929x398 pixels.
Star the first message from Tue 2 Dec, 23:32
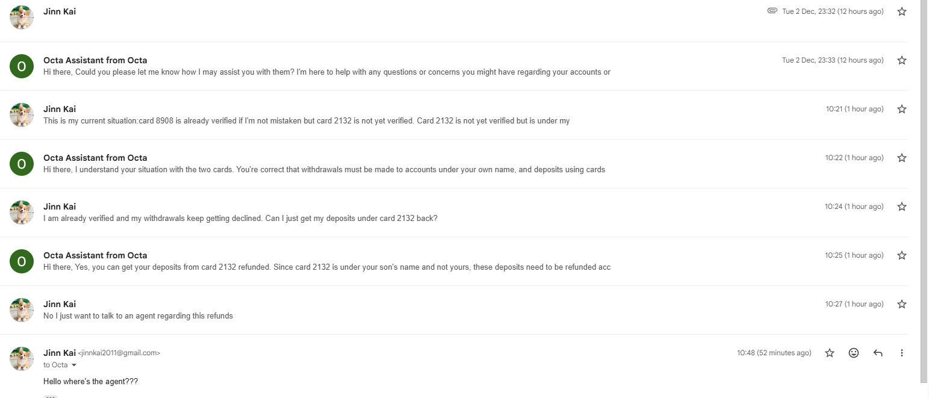901,11
